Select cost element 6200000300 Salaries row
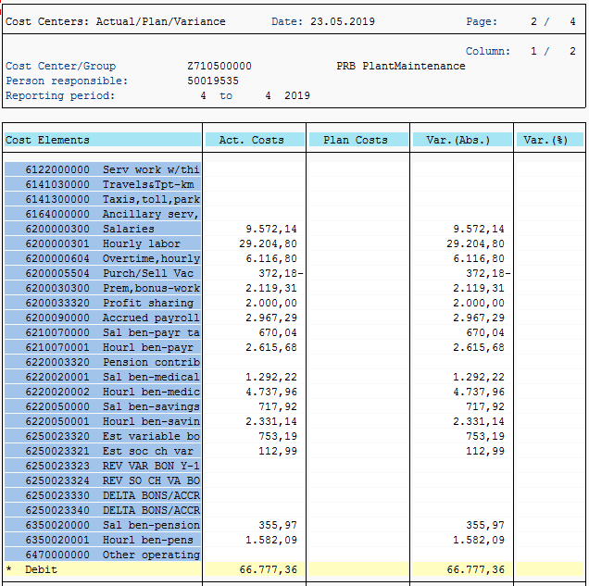 pyautogui.click(x=103, y=229)
